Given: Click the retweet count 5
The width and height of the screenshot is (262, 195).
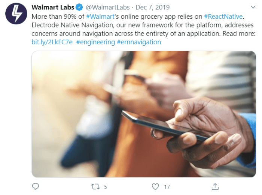Looking at the screenshot, I should tap(106, 187).
